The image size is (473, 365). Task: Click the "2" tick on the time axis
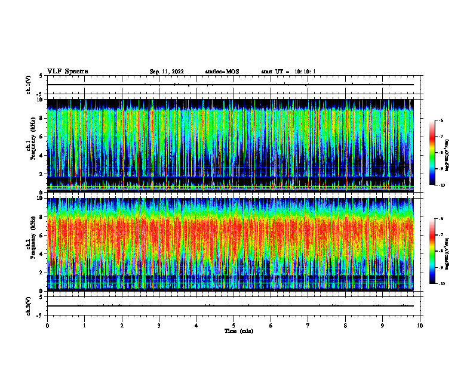pos(122,326)
